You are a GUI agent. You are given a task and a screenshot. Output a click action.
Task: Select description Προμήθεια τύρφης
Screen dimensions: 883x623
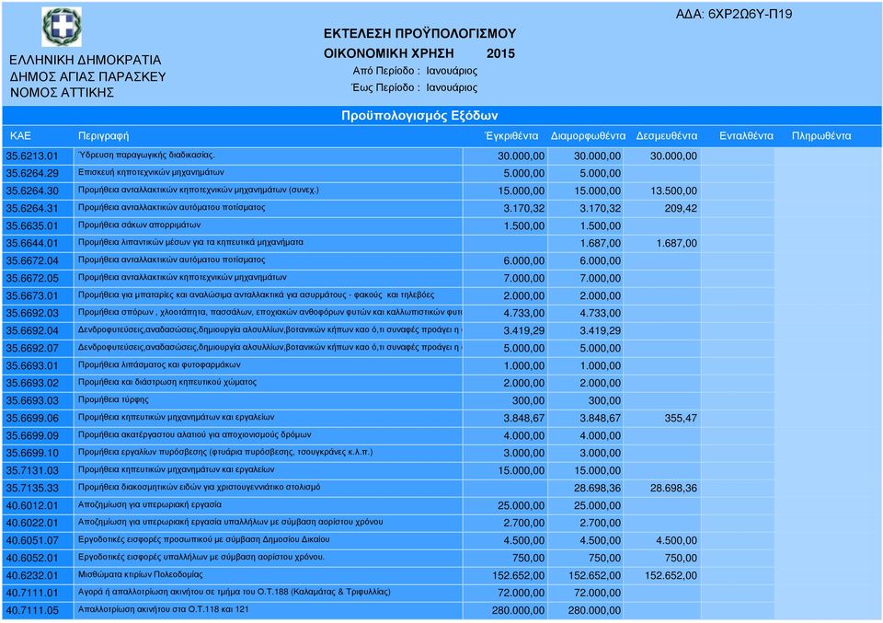113,399
